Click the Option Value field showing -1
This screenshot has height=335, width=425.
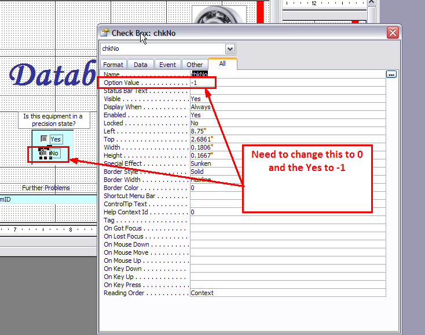tap(288, 83)
